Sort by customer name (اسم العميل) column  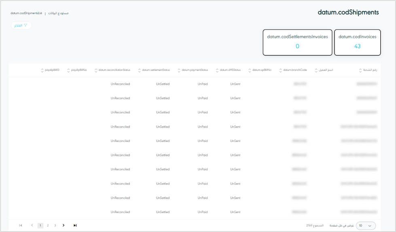[x=316, y=70]
